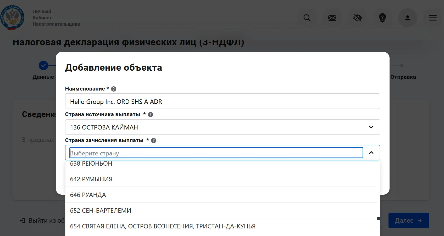Open tips via the lightbulb icon

click(x=382, y=18)
